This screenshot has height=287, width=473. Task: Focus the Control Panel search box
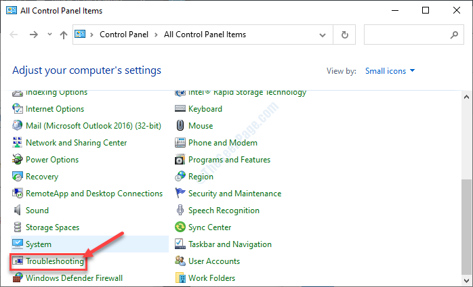pos(413,35)
